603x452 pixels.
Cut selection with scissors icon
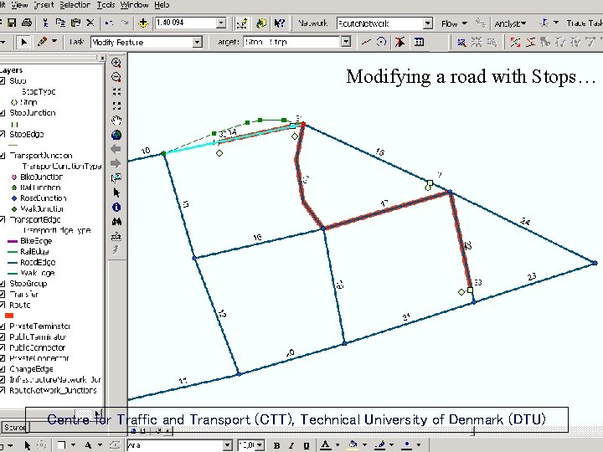pyautogui.click(x=45, y=23)
